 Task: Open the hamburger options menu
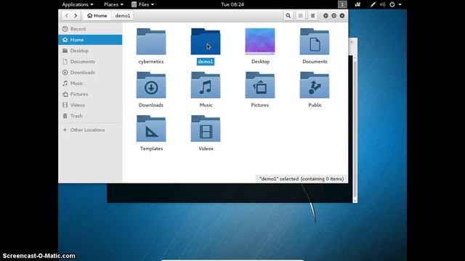312,16
